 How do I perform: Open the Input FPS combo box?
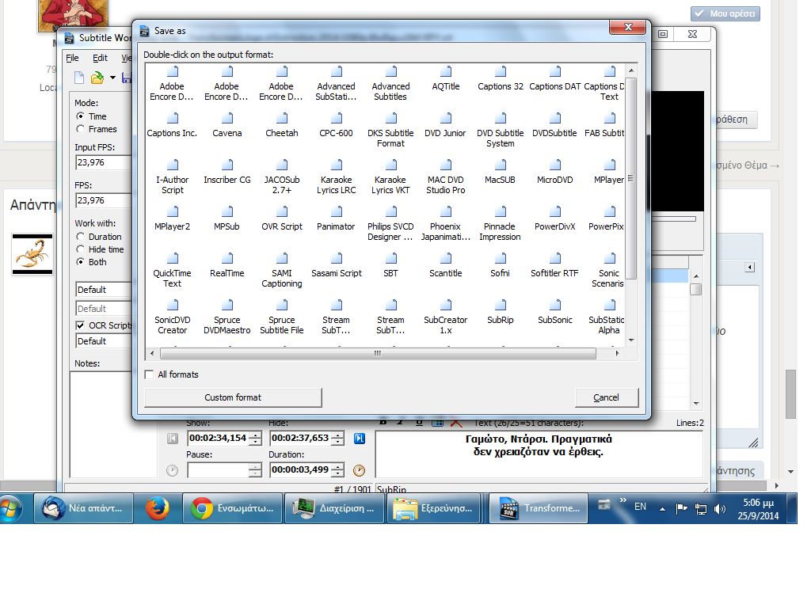coord(104,162)
